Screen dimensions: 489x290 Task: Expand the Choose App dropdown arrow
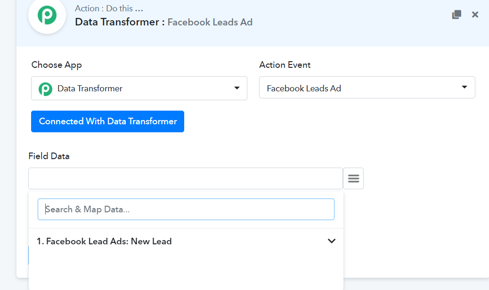(237, 88)
